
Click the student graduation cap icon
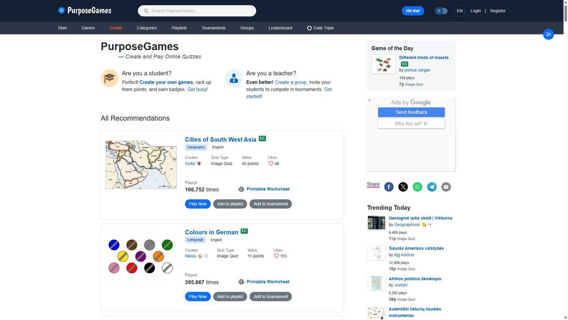coord(109,78)
